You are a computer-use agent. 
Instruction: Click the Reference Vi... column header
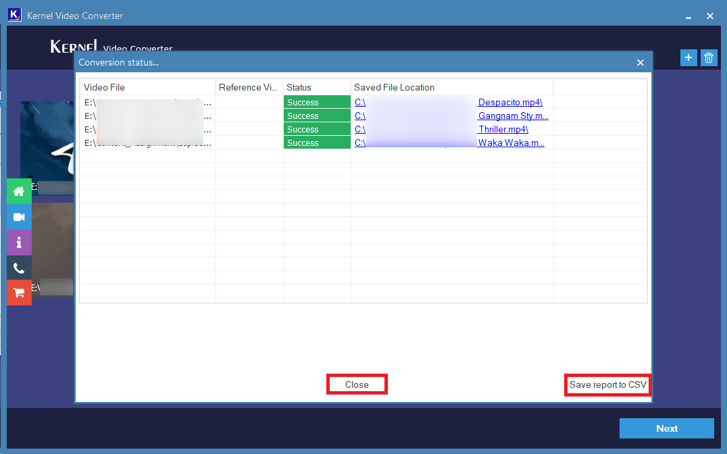point(249,87)
